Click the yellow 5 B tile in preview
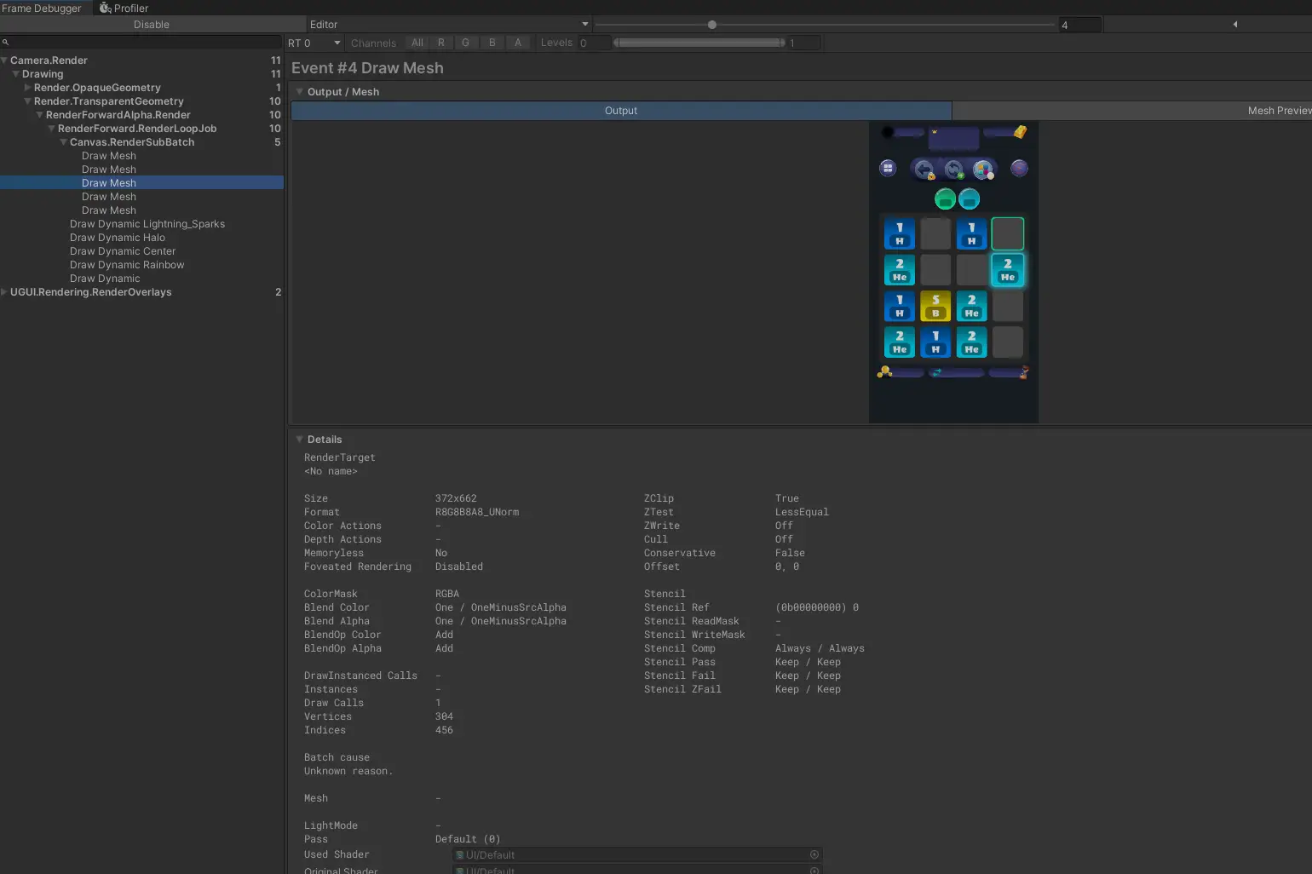 tap(935, 307)
